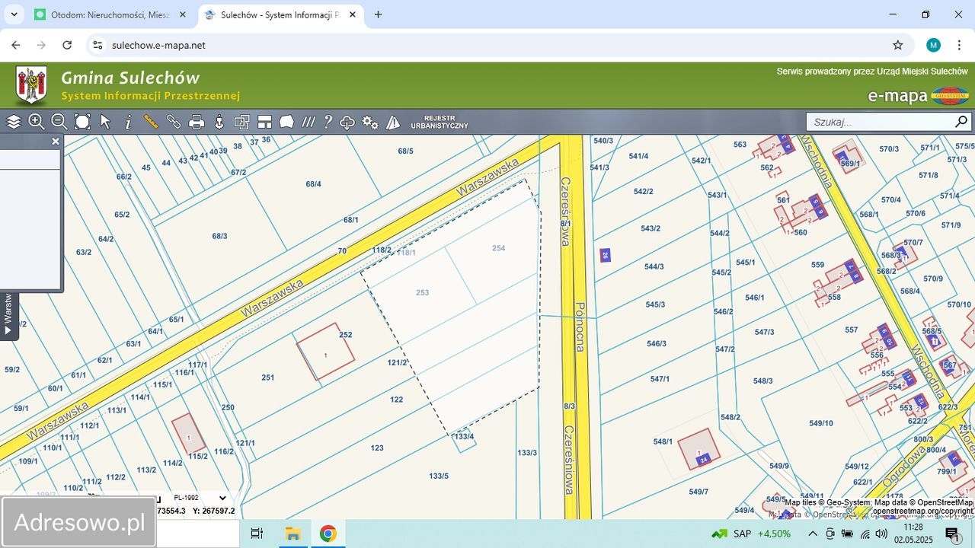Open the tab search dropdown arrow
The height and width of the screenshot is (548, 975).
pos(14,14)
